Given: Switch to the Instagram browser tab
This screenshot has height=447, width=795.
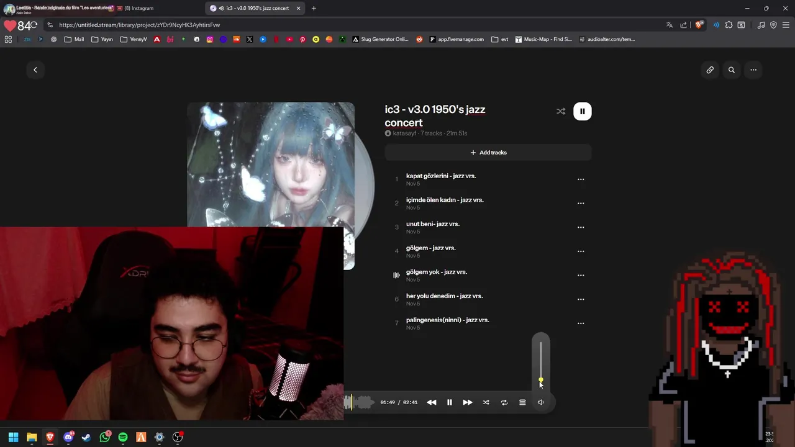Looking at the screenshot, I should (x=139, y=8).
